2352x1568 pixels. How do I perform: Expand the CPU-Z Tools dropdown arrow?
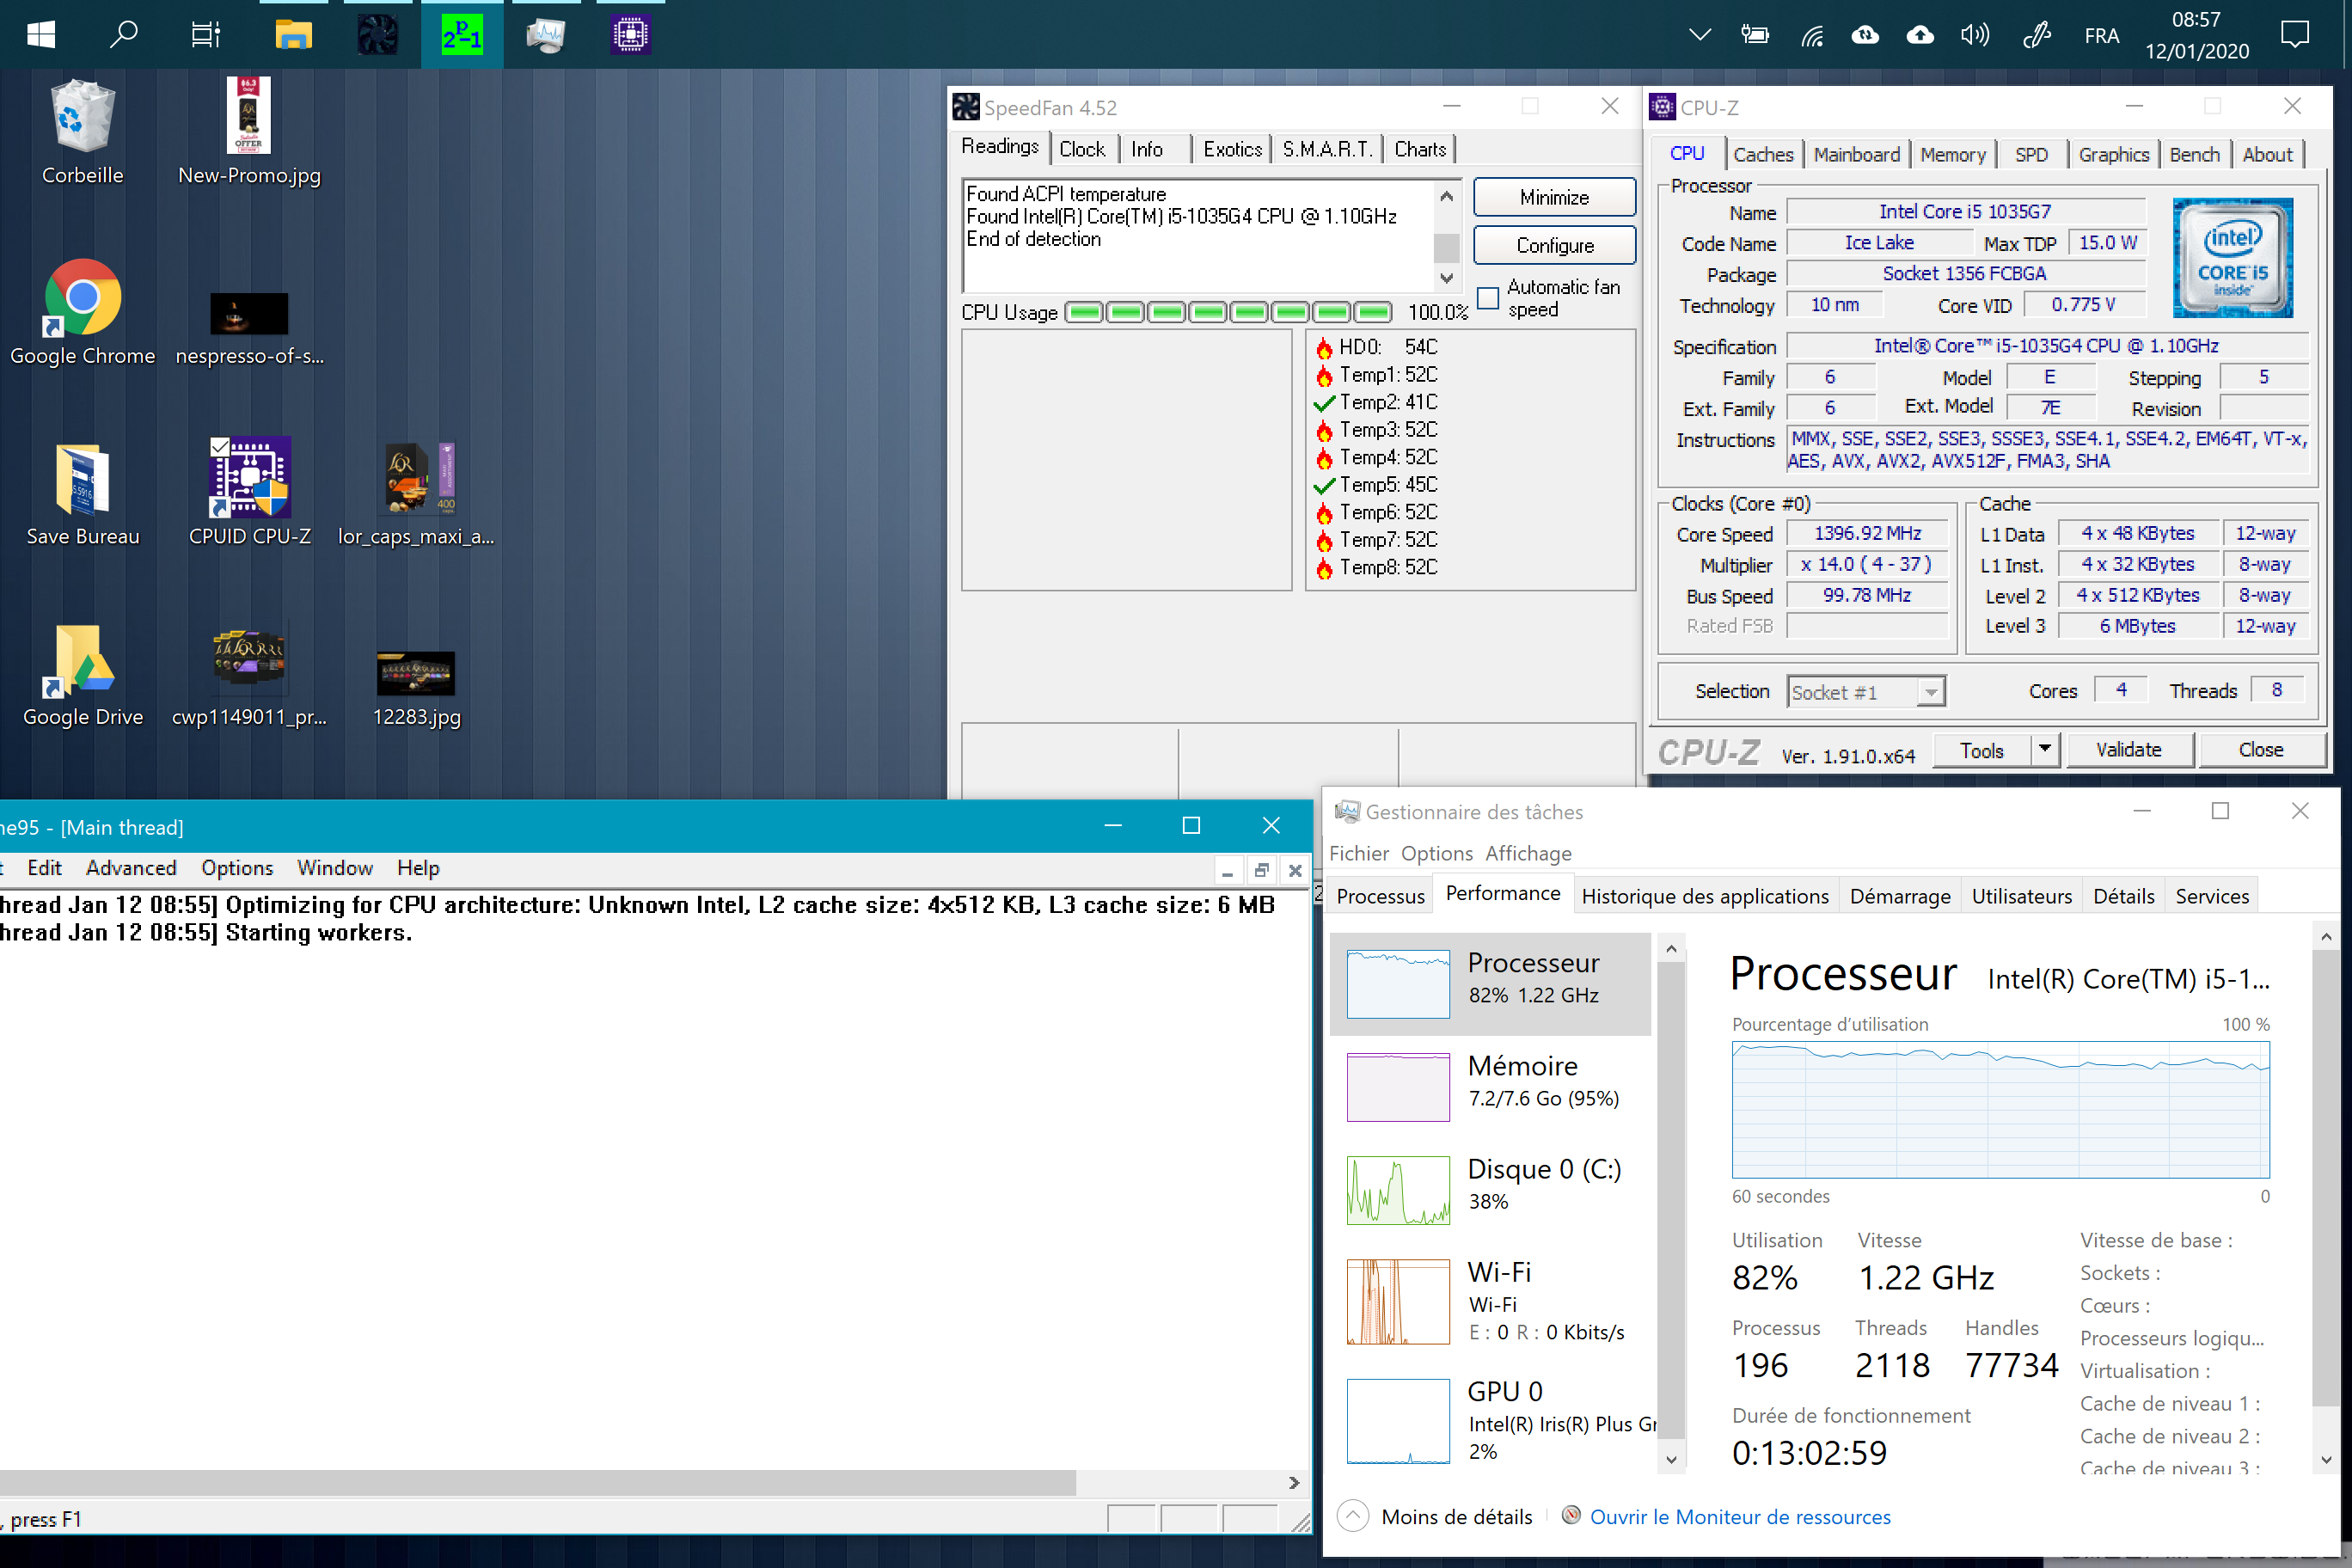[2045, 749]
